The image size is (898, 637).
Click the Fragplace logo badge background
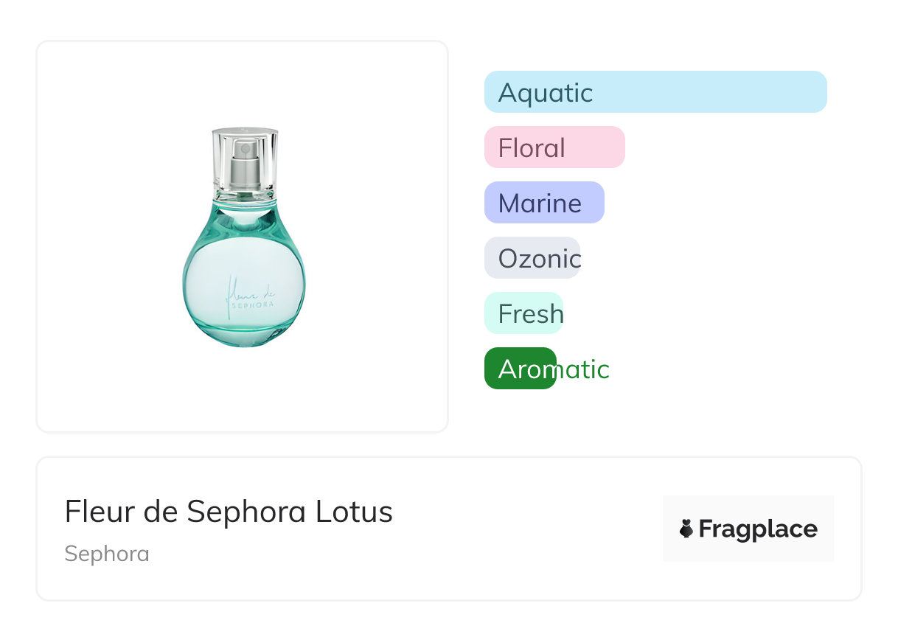(748, 506)
